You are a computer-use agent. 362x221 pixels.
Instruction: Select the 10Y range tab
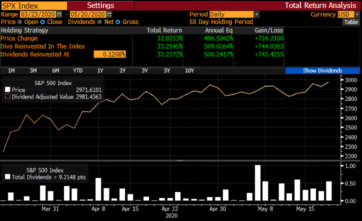click(189, 70)
